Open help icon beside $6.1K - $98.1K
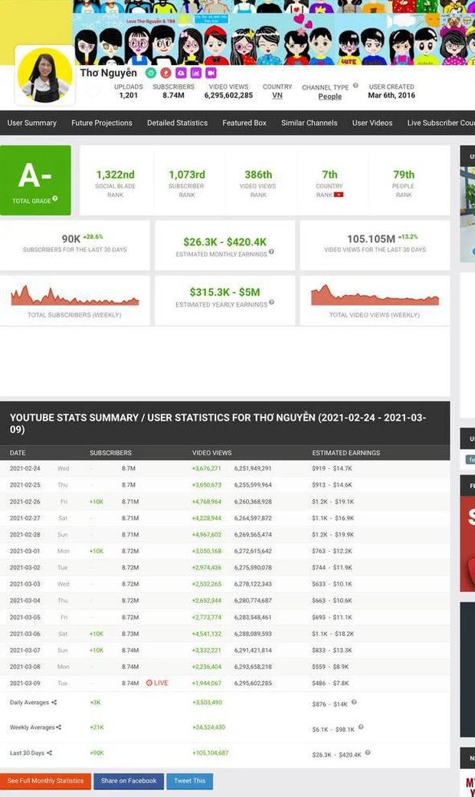Image resolution: width=475 pixels, height=797 pixels. [x=361, y=726]
